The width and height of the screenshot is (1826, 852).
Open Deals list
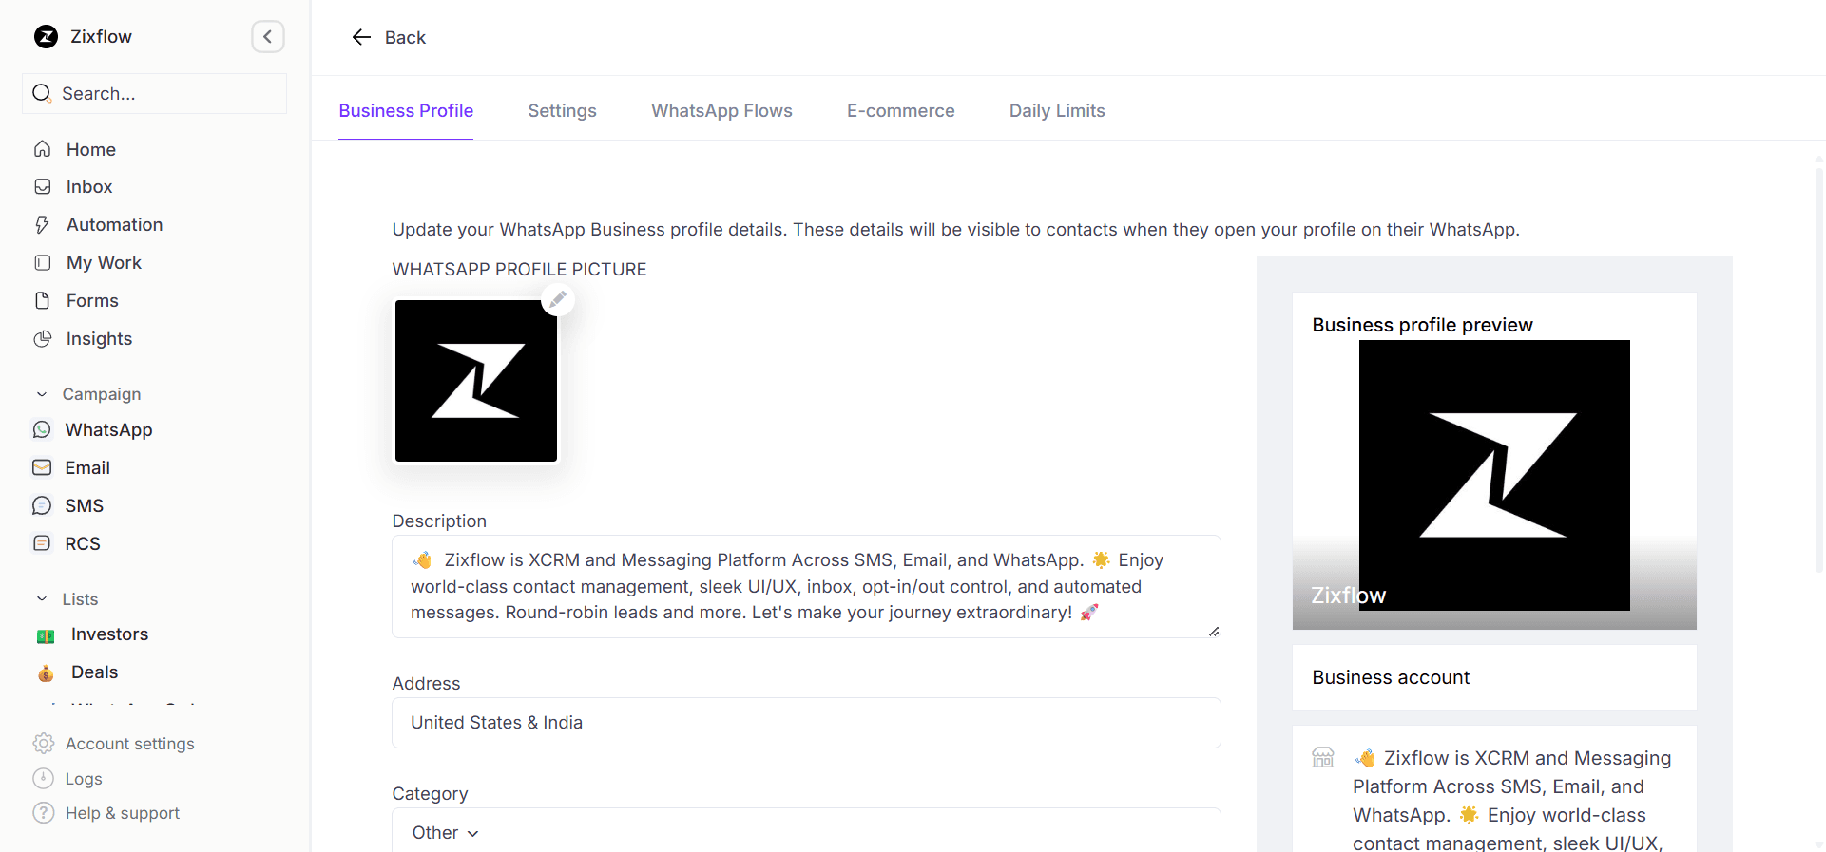click(x=94, y=672)
